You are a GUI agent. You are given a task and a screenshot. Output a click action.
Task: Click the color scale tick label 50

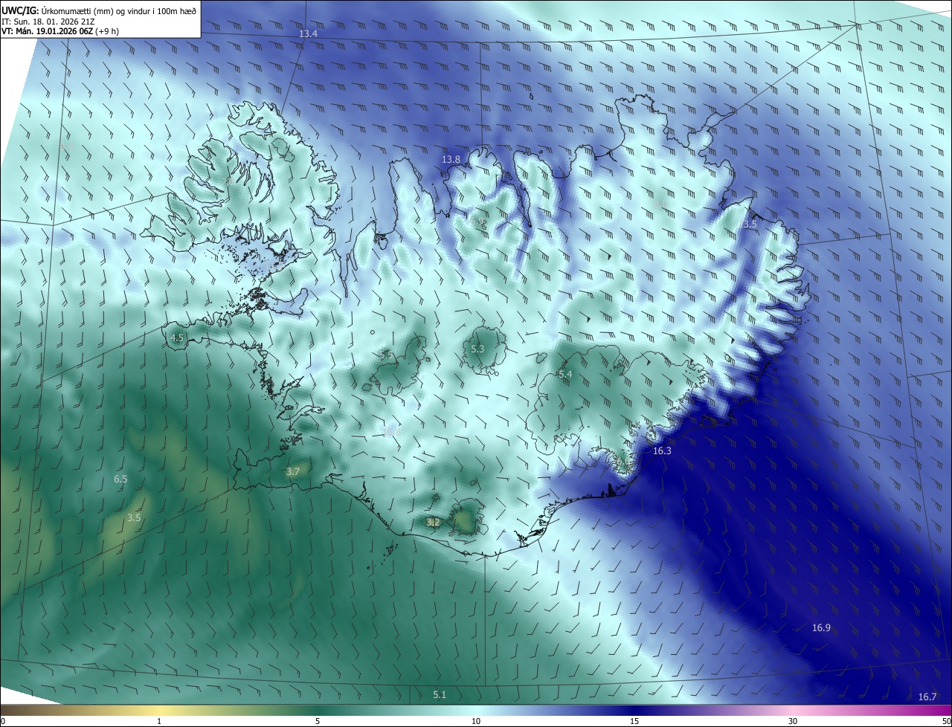[946, 721]
